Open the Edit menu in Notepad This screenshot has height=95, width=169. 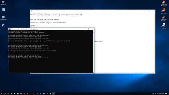click(x=34, y=13)
